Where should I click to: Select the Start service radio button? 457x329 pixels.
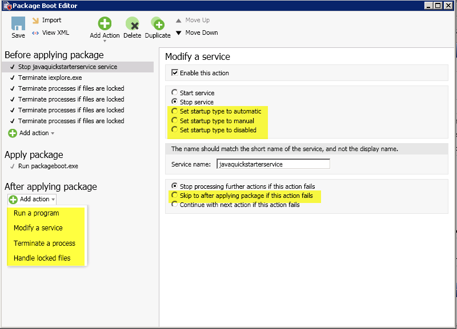point(174,92)
